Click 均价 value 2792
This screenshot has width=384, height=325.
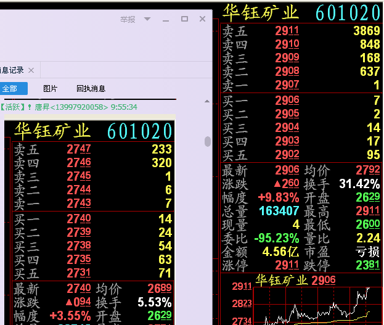tap(368, 170)
